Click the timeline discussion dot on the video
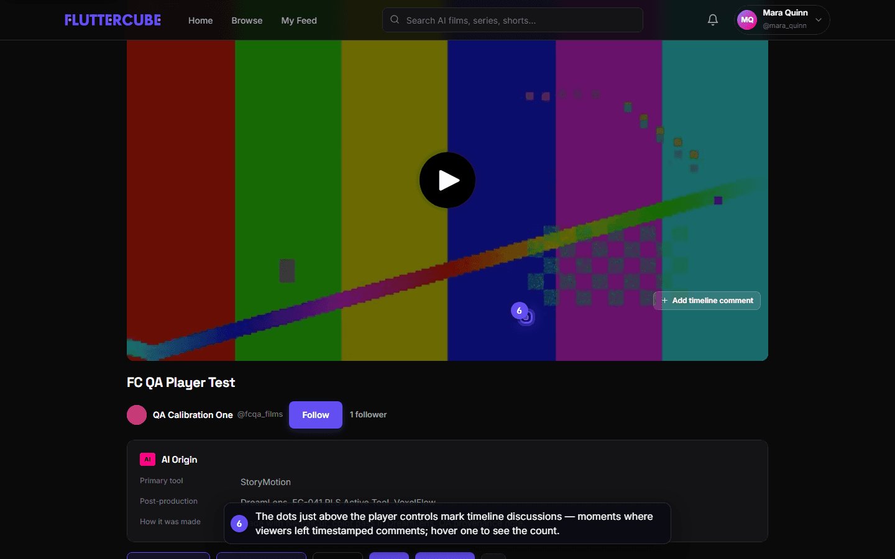 pos(526,317)
